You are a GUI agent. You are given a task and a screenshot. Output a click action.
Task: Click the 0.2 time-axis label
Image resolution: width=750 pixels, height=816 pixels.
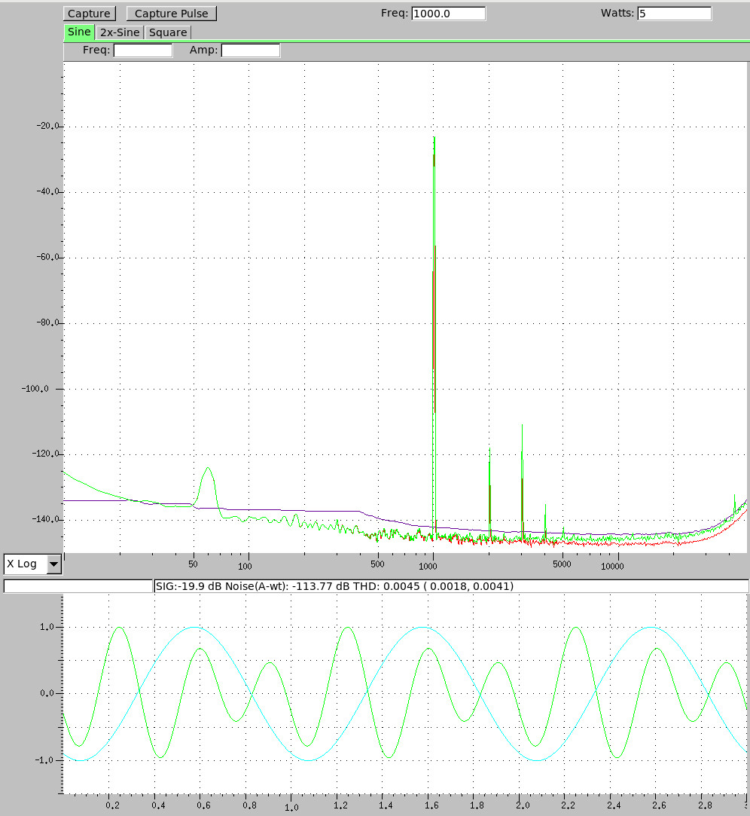(x=112, y=805)
